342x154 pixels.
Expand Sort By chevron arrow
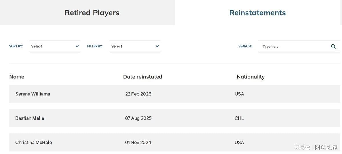77,46
